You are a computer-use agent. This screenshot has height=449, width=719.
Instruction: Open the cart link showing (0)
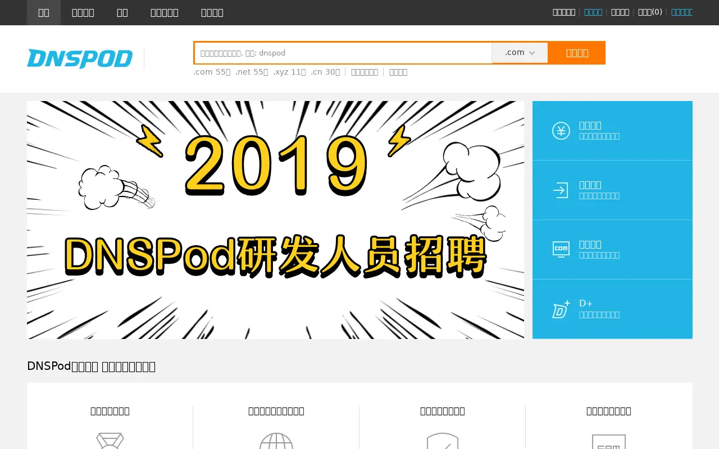[650, 12]
